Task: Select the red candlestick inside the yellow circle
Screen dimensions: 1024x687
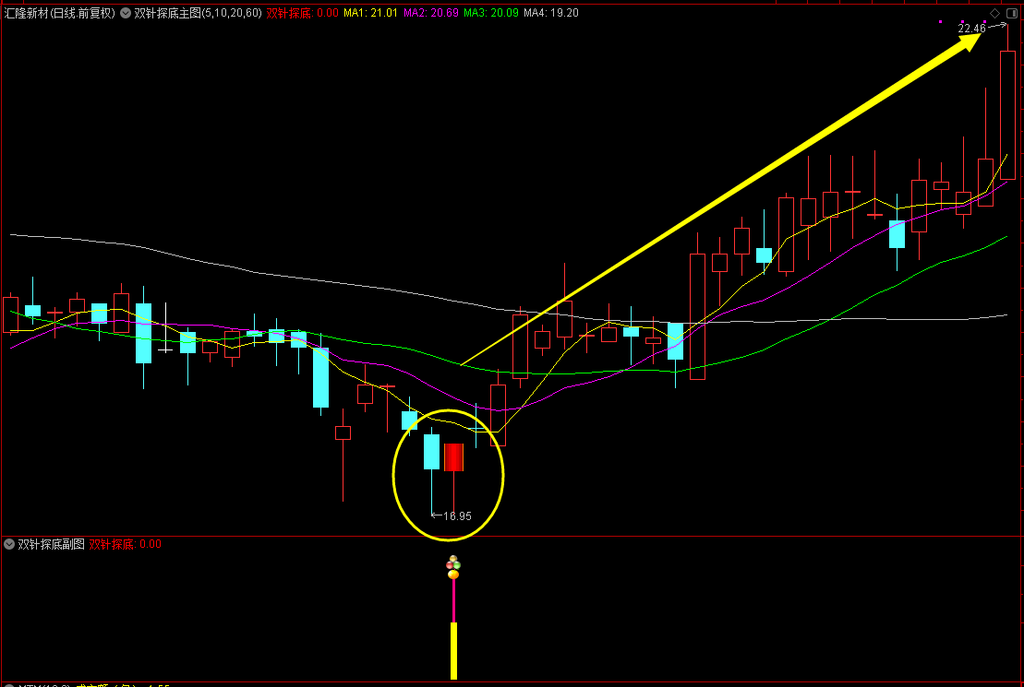Action: coord(453,457)
